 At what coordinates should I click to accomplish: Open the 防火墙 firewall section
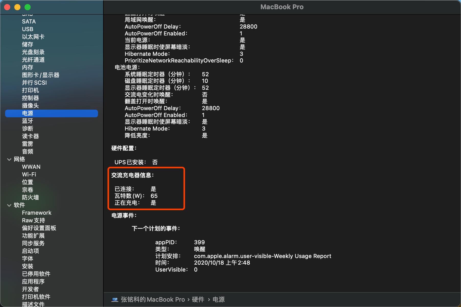30,197
